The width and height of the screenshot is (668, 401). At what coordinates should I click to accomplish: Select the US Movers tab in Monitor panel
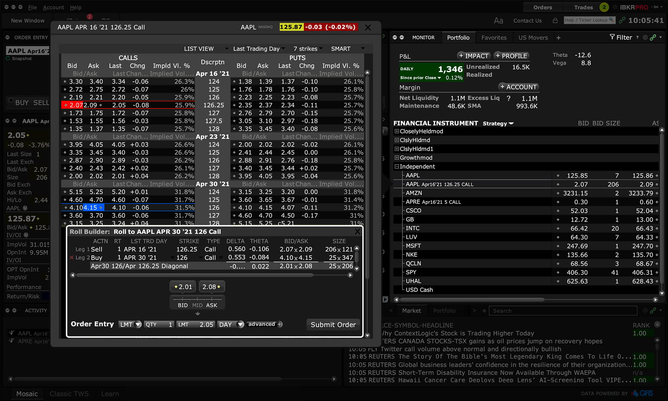tap(533, 37)
